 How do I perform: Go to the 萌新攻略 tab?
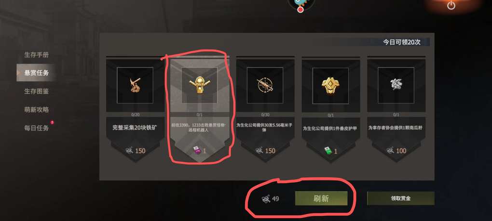click(37, 110)
